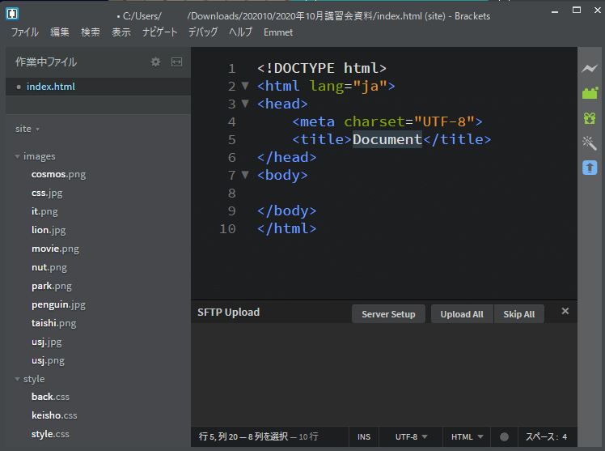The width and height of the screenshot is (605, 451).
Task: Click the Server Setup button
Action: click(x=388, y=314)
